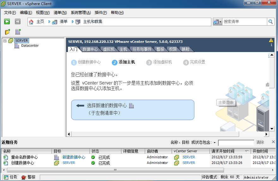Open the 清单(N) menu
The height and width of the screenshot is (181, 278).
[x=60, y=13]
